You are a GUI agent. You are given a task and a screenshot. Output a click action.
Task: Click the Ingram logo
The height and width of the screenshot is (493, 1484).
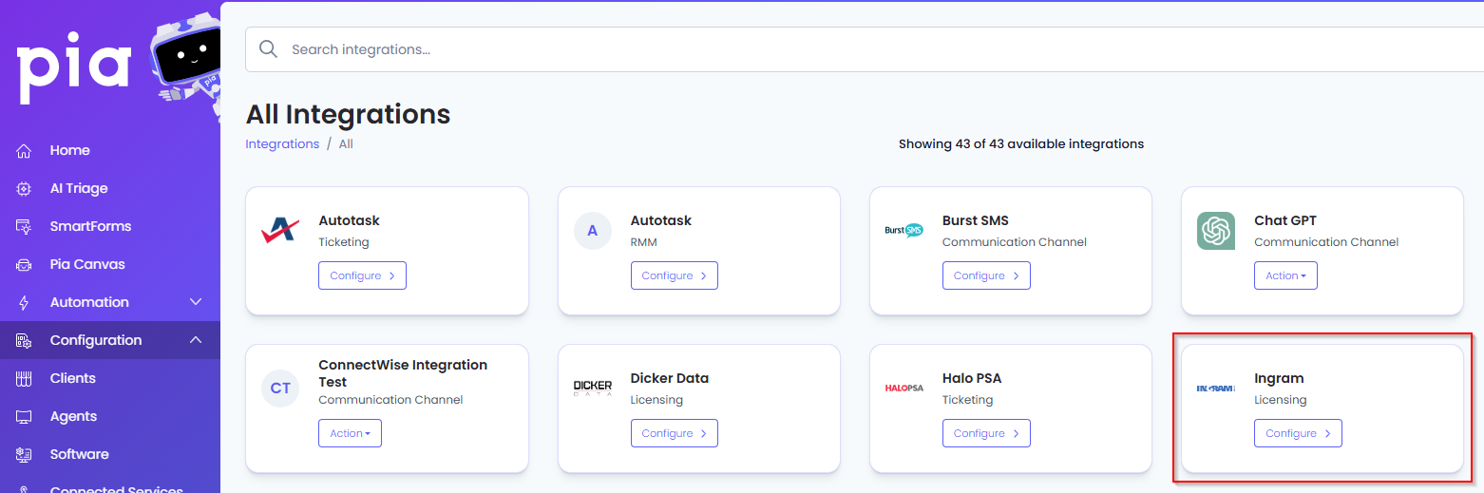coord(1216,388)
